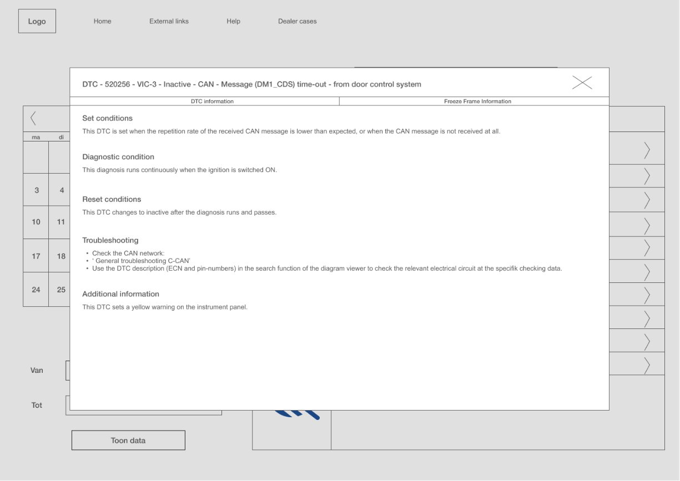Pick day 11 in the calendar
680x481 pixels.
pyautogui.click(x=61, y=222)
